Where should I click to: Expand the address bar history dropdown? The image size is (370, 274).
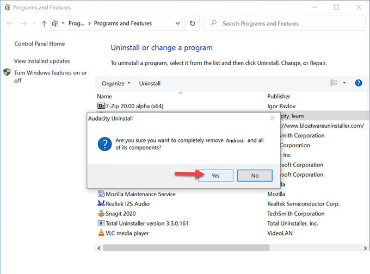tap(178, 23)
